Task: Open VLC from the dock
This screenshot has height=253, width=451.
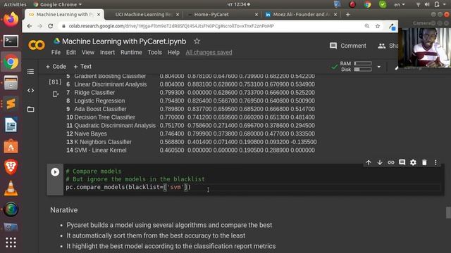Action: click(x=11, y=188)
